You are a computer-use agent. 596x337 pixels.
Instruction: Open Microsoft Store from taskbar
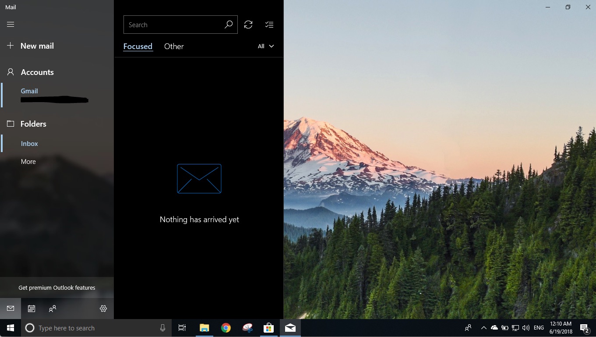[x=268, y=328]
